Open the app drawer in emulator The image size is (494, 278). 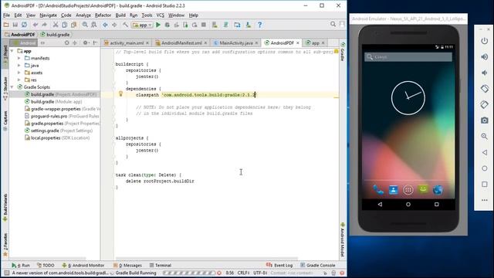pos(408,190)
